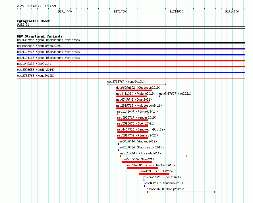Click the dgv9659n152 (Chaisson2019) label
The image size is (253, 203).
click(138, 88)
